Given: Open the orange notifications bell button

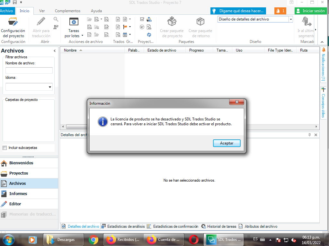Looking at the screenshot, I should coord(280,11).
